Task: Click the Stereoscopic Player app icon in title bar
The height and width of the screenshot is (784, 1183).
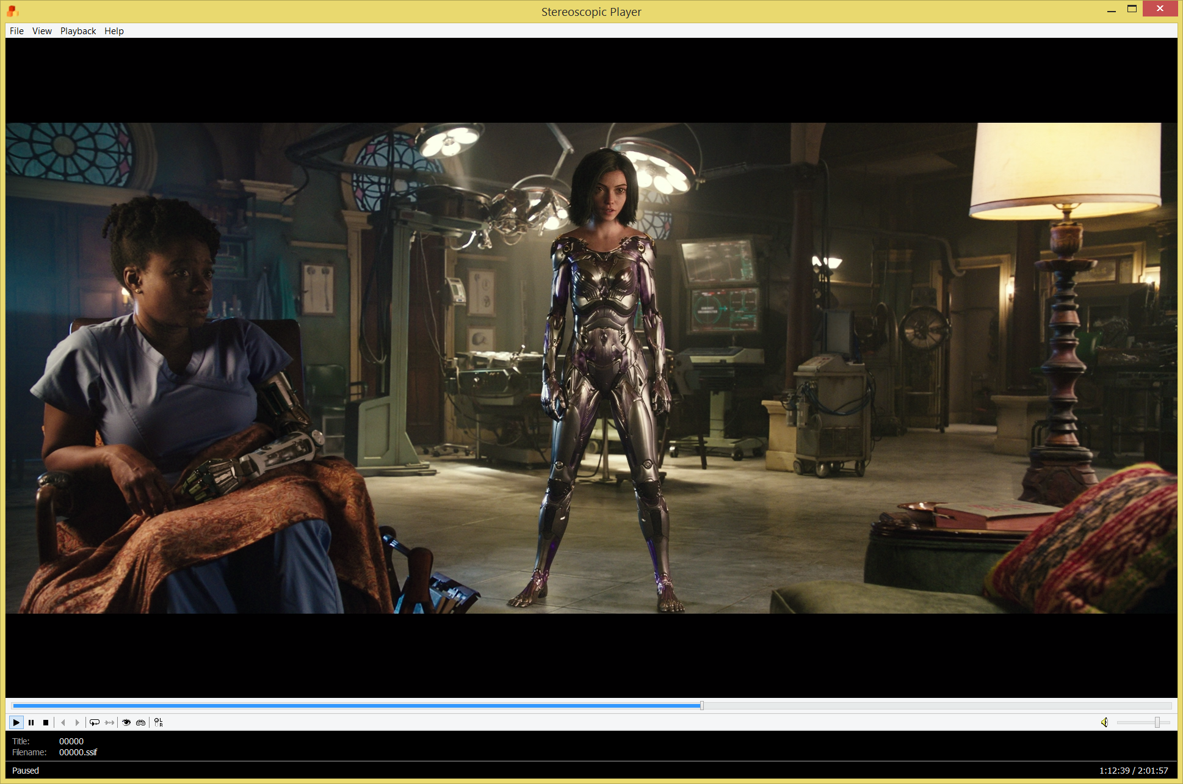Action: tap(13, 11)
